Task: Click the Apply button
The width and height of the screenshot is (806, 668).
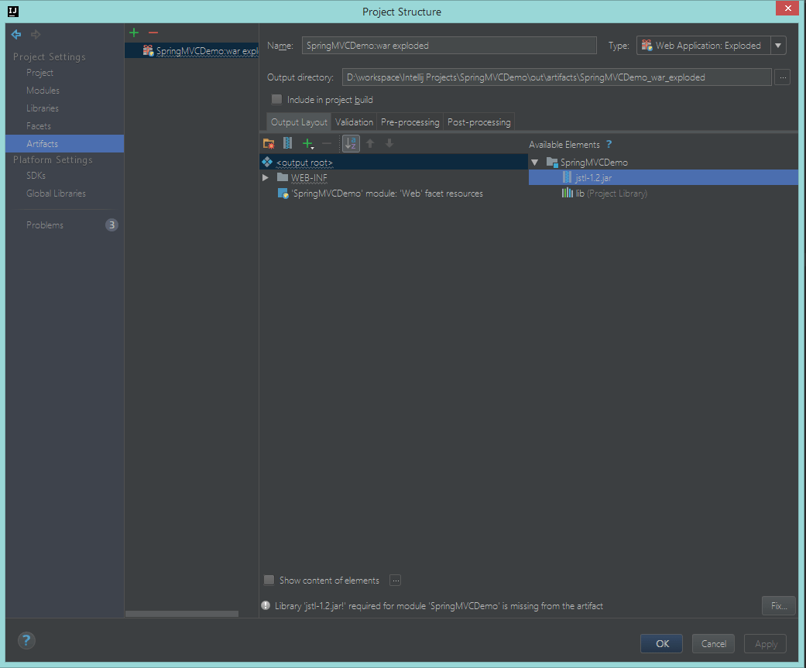Action: (766, 644)
